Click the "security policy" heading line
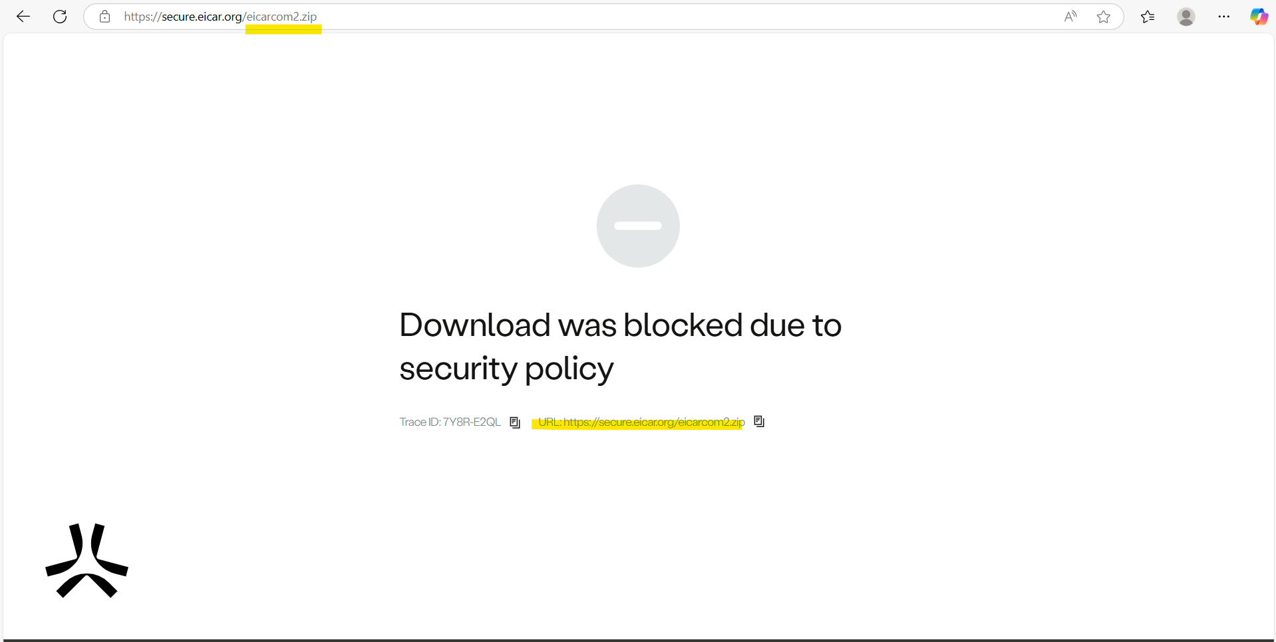This screenshot has height=642, width=1276. pyautogui.click(x=506, y=369)
